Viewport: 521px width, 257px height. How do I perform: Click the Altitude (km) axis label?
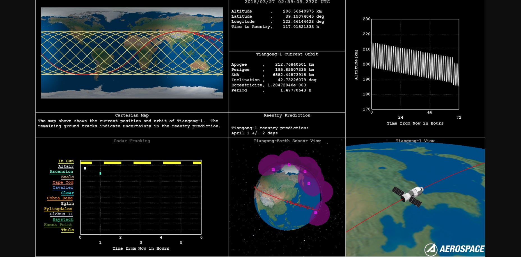tap(356, 65)
